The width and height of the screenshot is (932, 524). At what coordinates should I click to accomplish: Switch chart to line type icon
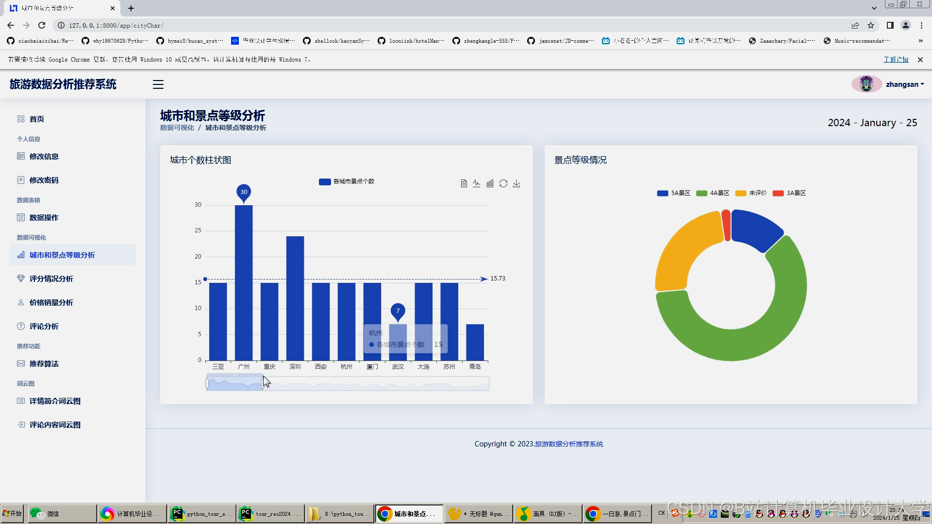point(477,183)
